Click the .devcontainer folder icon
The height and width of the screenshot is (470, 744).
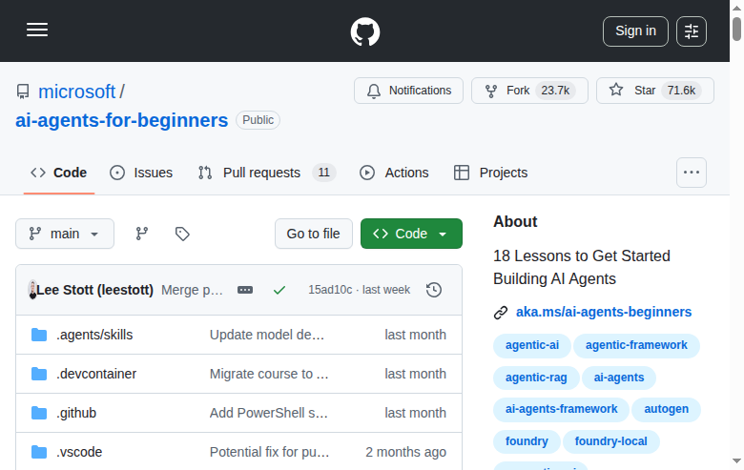coord(39,374)
